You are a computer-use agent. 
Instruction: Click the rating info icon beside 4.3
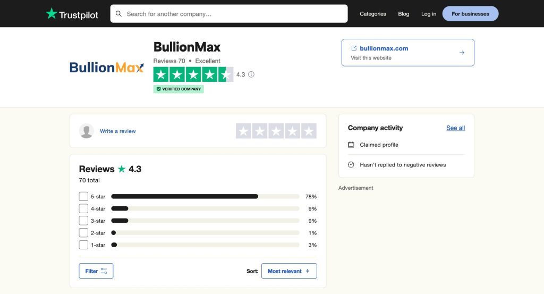point(251,74)
